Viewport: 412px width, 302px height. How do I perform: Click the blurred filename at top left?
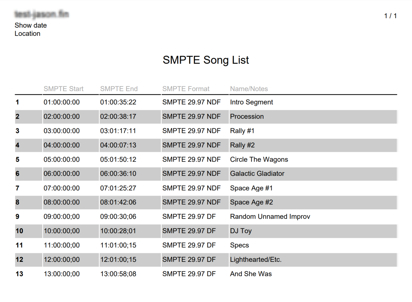coord(41,14)
